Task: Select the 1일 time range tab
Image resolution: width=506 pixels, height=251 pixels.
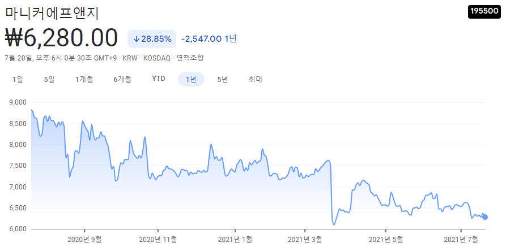Action: pos(18,79)
